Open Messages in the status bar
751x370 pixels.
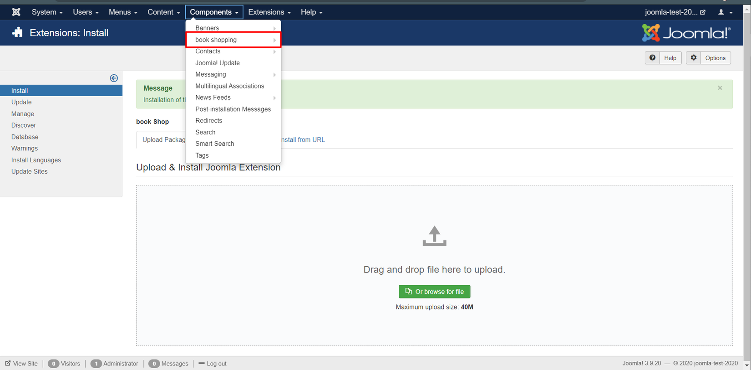coord(168,364)
